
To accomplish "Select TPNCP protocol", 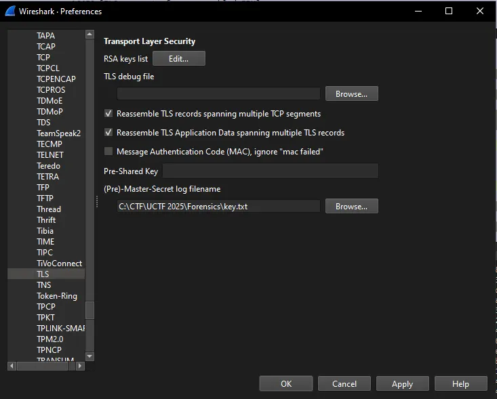I will click(x=49, y=350).
